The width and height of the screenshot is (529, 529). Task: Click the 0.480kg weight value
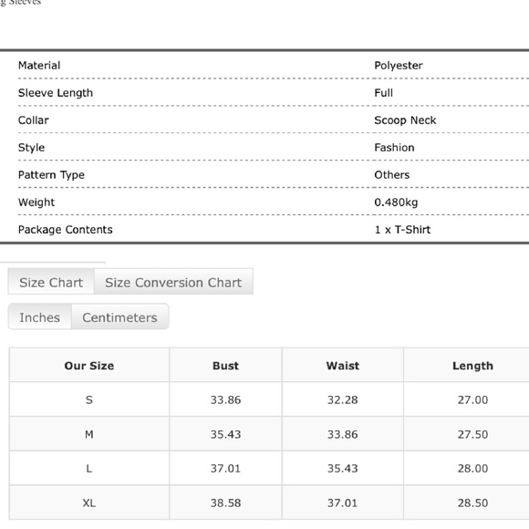[396, 202]
